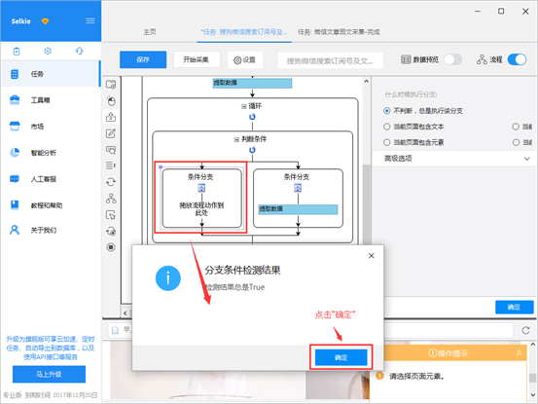
Task: Expand the 高级选项 section chevron
Action: 526,159
